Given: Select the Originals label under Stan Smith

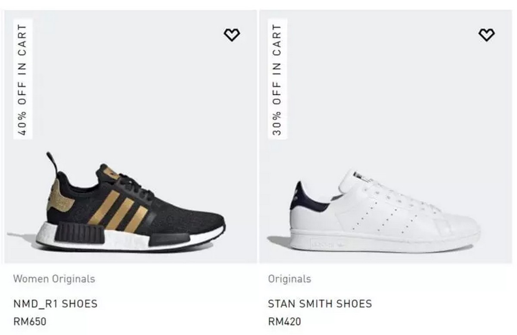Looking at the screenshot, I should tap(289, 279).
